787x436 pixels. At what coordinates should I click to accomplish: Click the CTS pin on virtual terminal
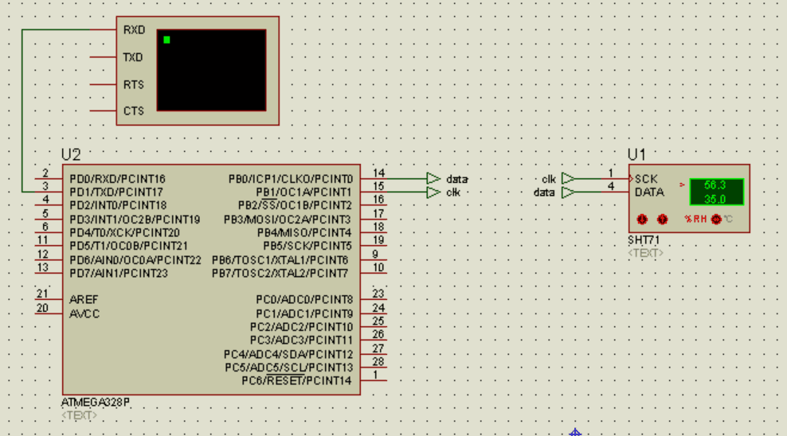[x=133, y=111]
